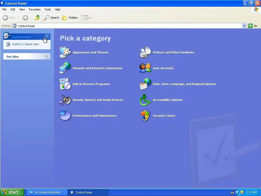Open the Forward history dropdown arrow
261x196 pixels.
(31, 18)
